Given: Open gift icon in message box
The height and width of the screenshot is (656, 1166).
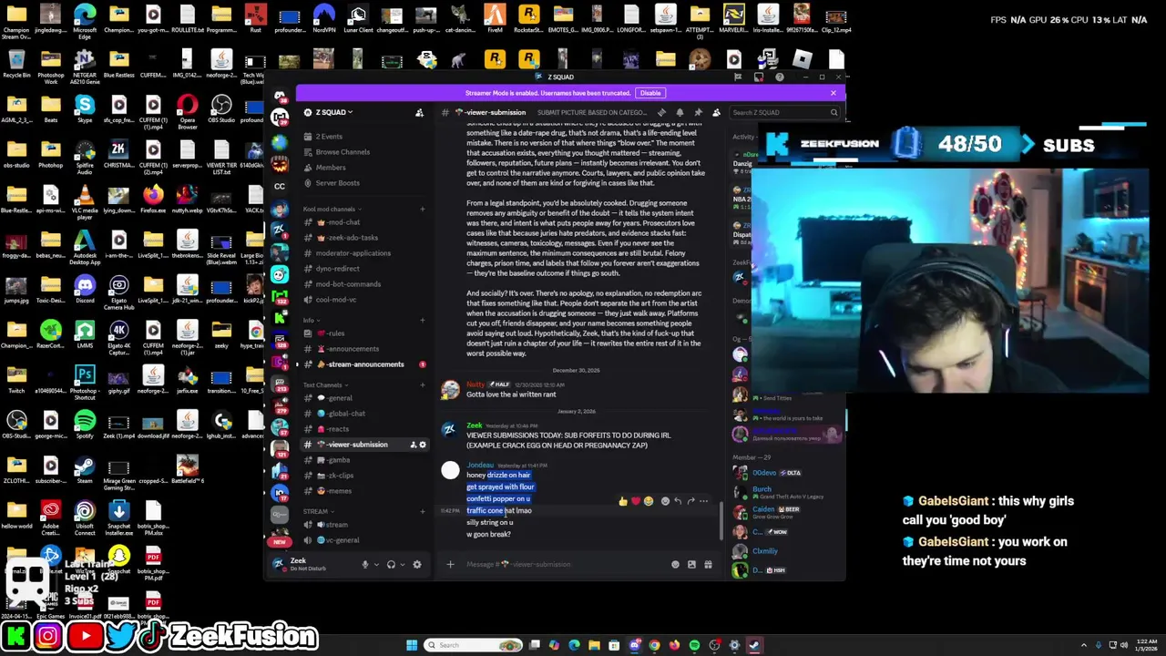Looking at the screenshot, I should pos(708,564).
